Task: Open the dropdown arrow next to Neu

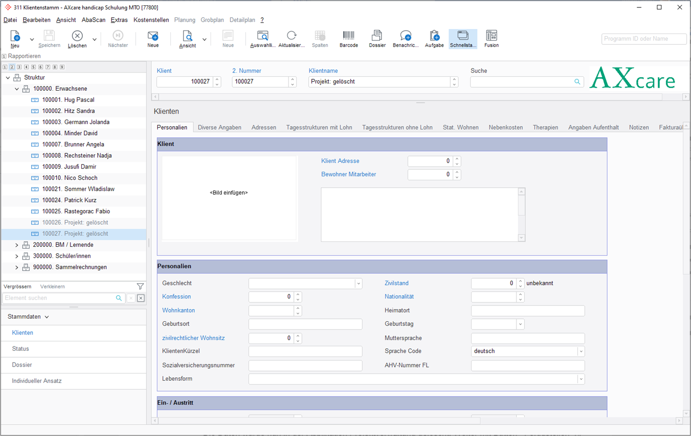Action: point(32,39)
